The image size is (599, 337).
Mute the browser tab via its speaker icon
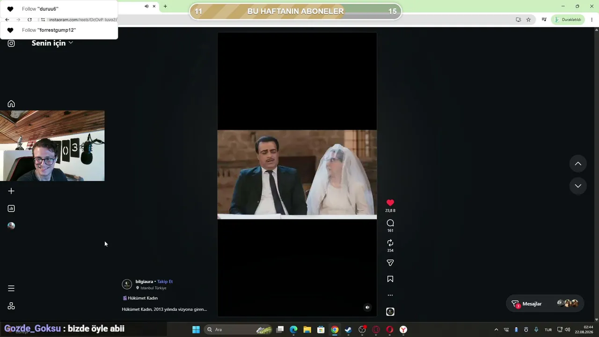146,7
